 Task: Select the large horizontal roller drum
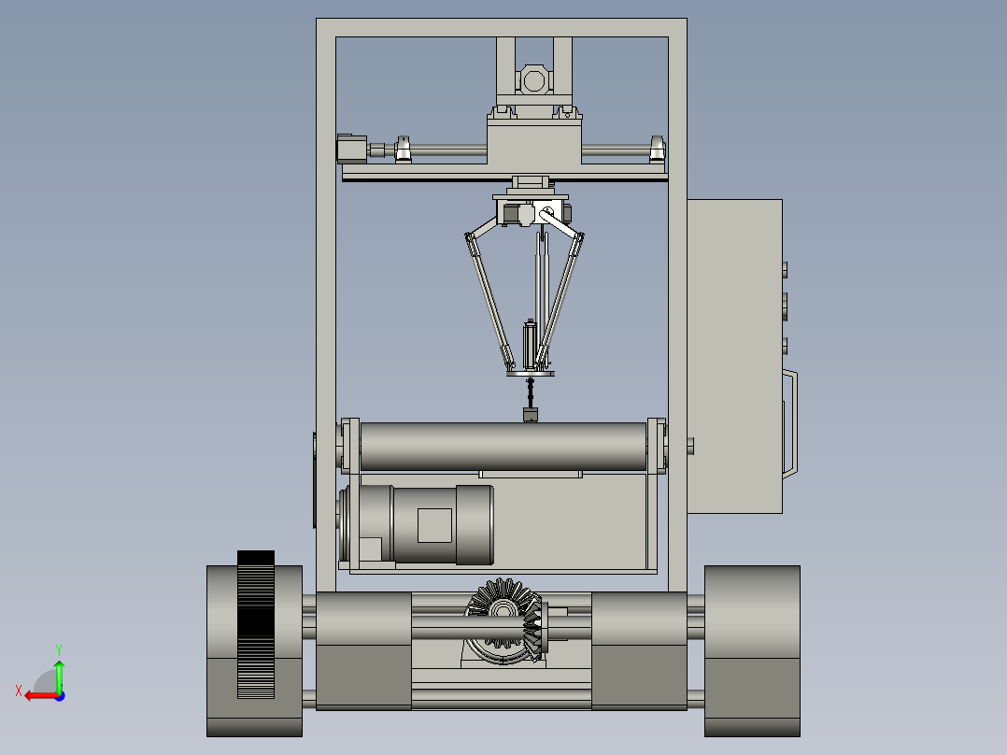(503, 447)
